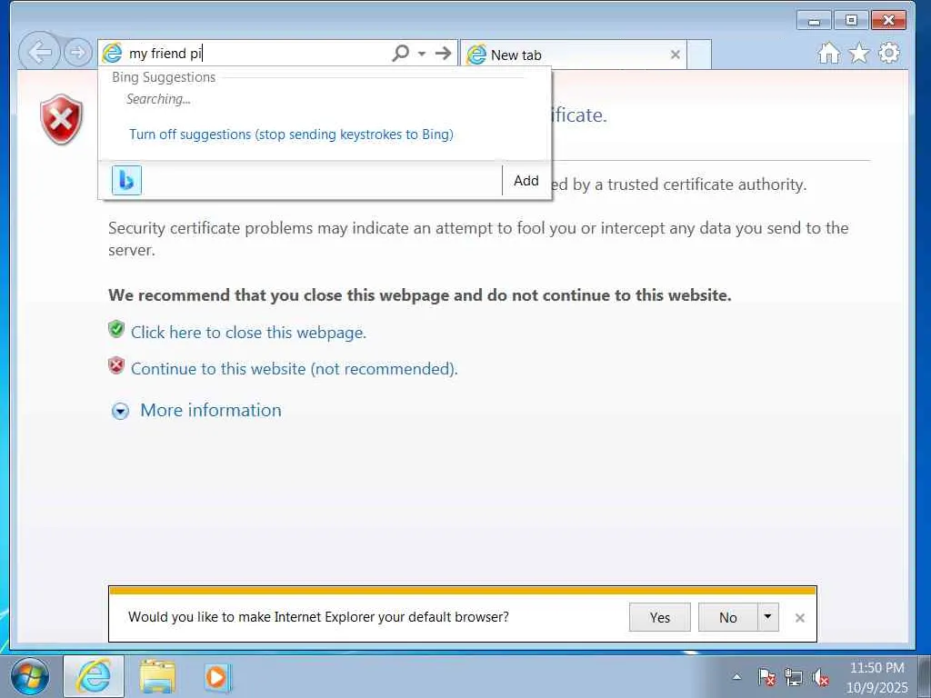Open Windows Media Player taskbar icon
The width and height of the screenshot is (931, 698).
[216, 676]
